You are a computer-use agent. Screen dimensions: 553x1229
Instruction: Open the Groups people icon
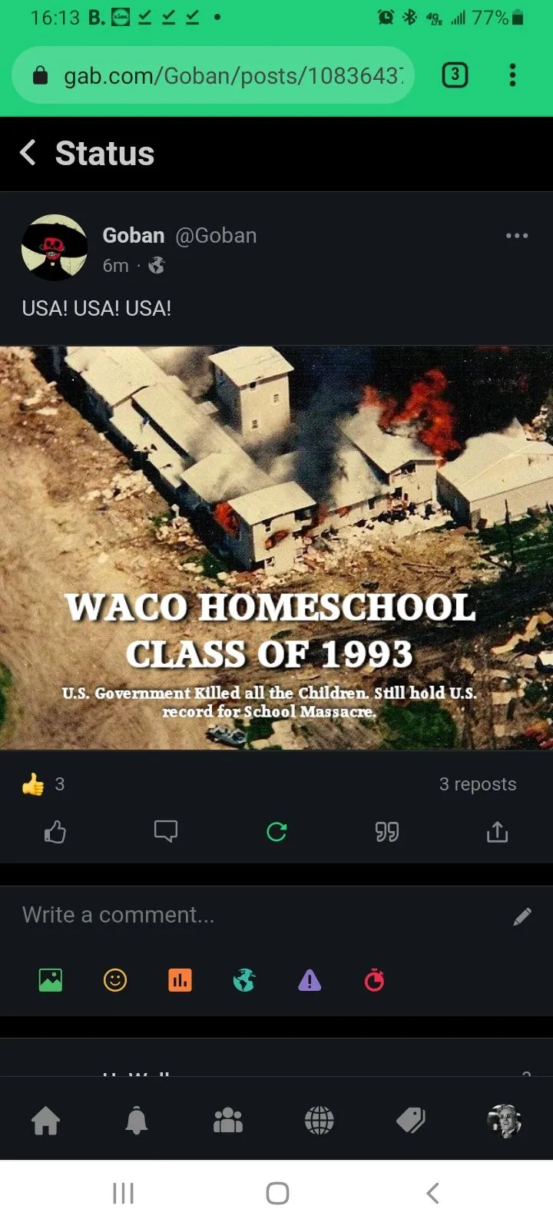coord(228,1120)
